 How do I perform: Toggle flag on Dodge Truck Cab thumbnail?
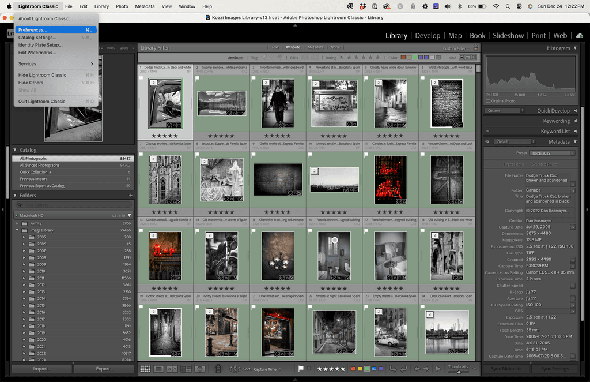(x=141, y=78)
